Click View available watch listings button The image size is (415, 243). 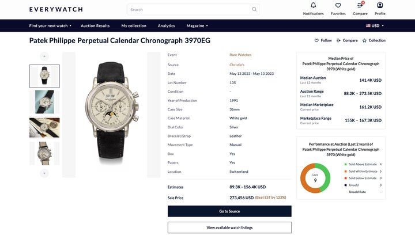pyautogui.click(x=229, y=227)
